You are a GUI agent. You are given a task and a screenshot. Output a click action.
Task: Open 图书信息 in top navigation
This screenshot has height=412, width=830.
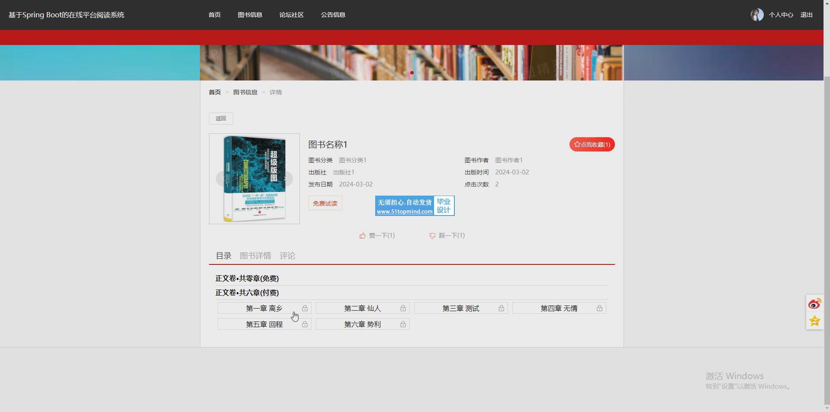250,15
